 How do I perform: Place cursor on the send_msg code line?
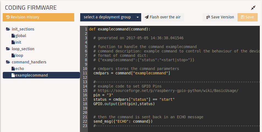[123, 121]
